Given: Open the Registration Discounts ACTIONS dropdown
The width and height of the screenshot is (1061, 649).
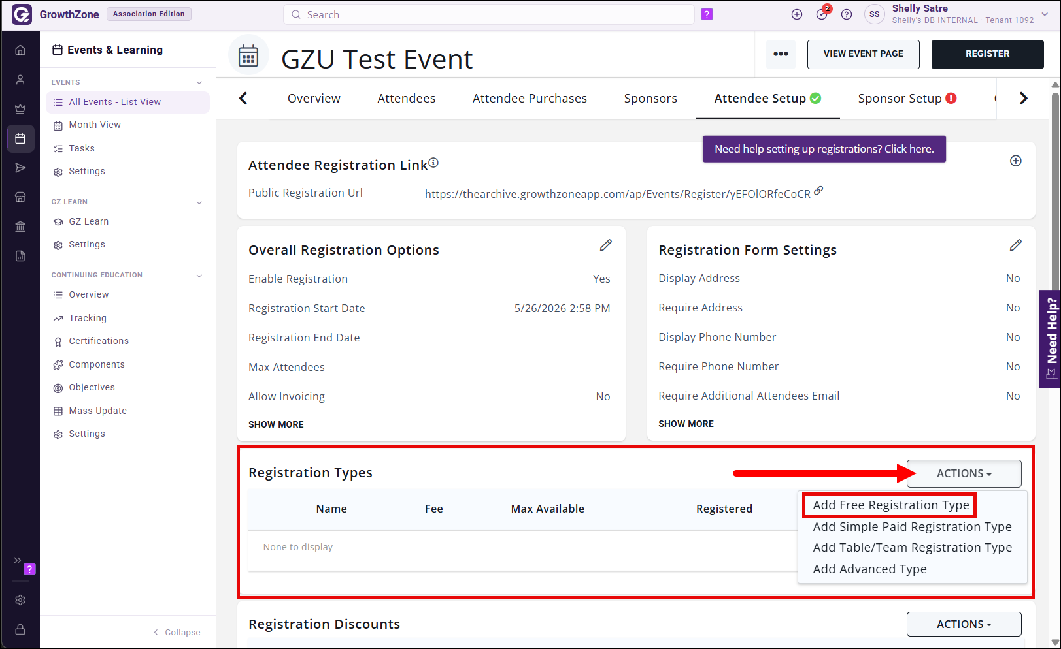Looking at the screenshot, I should point(964,624).
